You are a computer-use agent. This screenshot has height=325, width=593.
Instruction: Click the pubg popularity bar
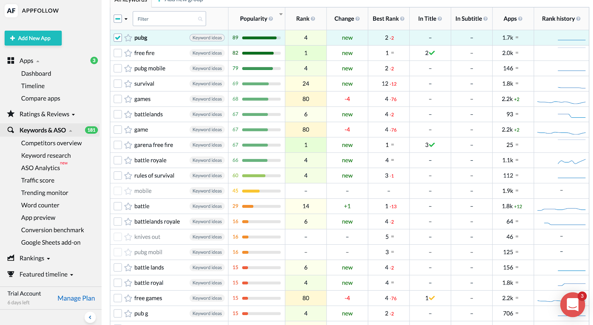[261, 38]
